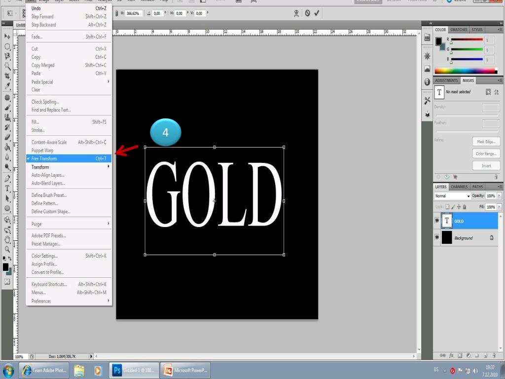
Task: Switch to the Channels tab
Action: click(459, 187)
